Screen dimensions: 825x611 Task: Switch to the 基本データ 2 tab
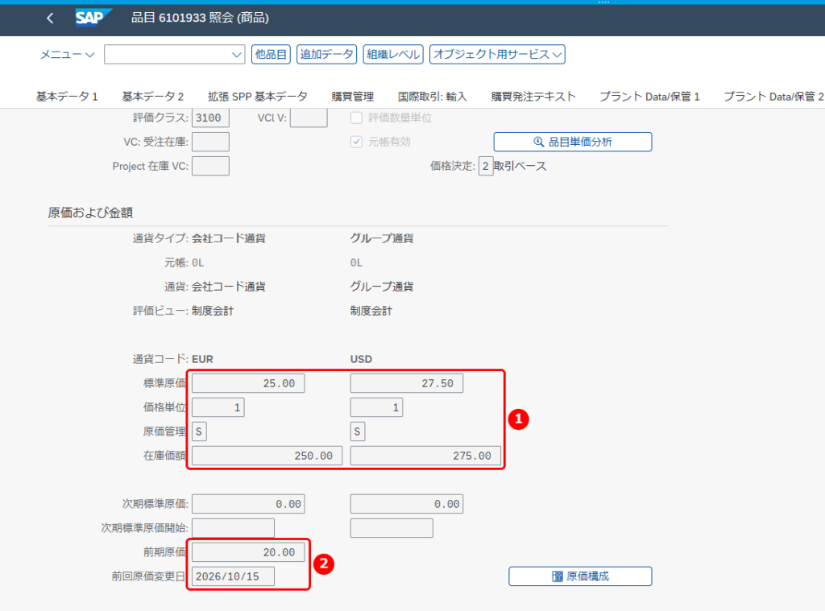coord(152,97)
